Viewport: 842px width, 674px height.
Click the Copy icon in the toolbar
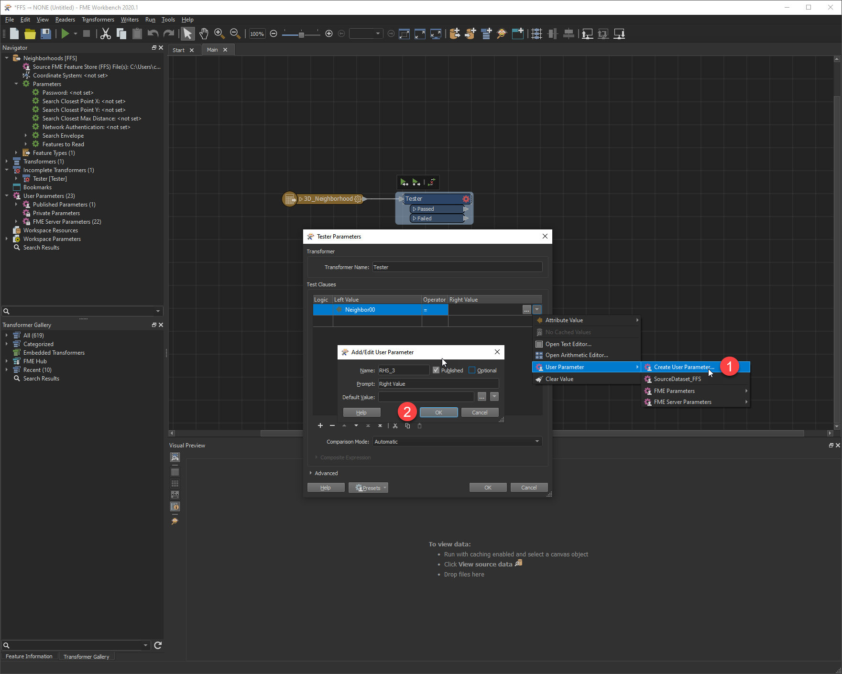121,33
